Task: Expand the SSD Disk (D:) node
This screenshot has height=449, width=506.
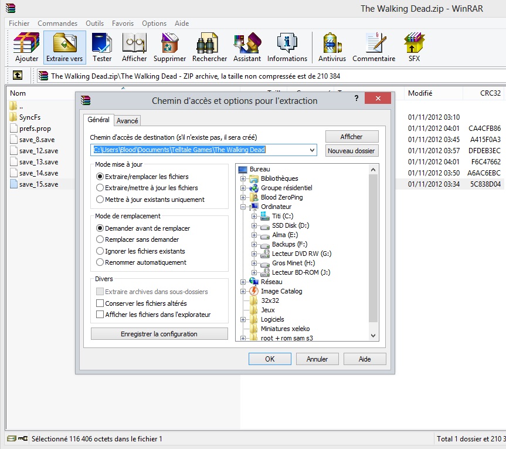Action: [254, 225]
